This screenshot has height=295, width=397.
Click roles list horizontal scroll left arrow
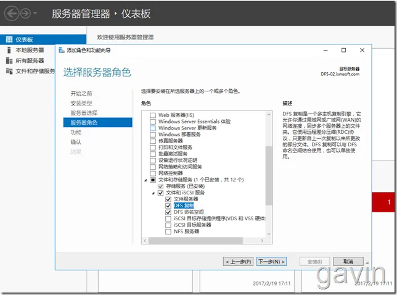pos(145,240)
